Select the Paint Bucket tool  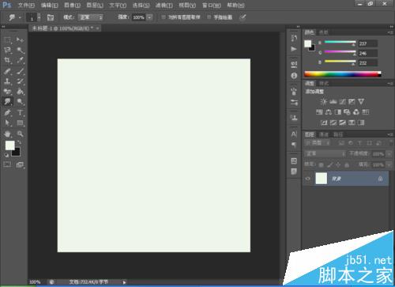(x=20, y=92)
